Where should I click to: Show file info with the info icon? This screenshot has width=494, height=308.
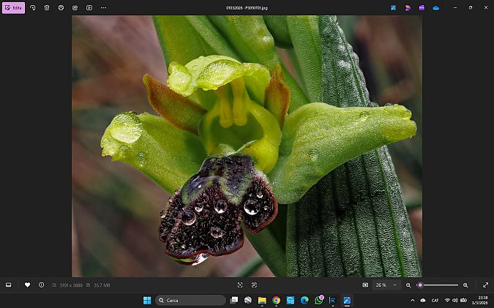pos(41,285)
